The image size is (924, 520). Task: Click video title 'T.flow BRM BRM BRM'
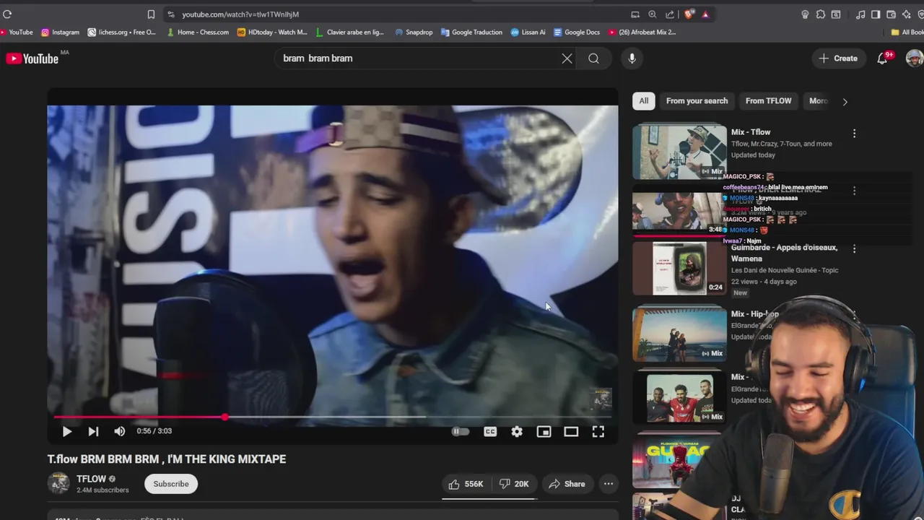(x=167, y=459)
